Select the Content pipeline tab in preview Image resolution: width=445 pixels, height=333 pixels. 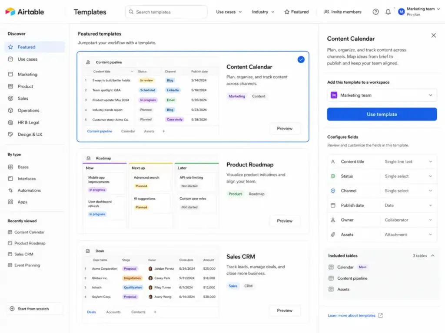point(100,131)
